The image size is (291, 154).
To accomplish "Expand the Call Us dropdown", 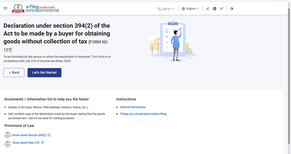I will coord(166,9).
